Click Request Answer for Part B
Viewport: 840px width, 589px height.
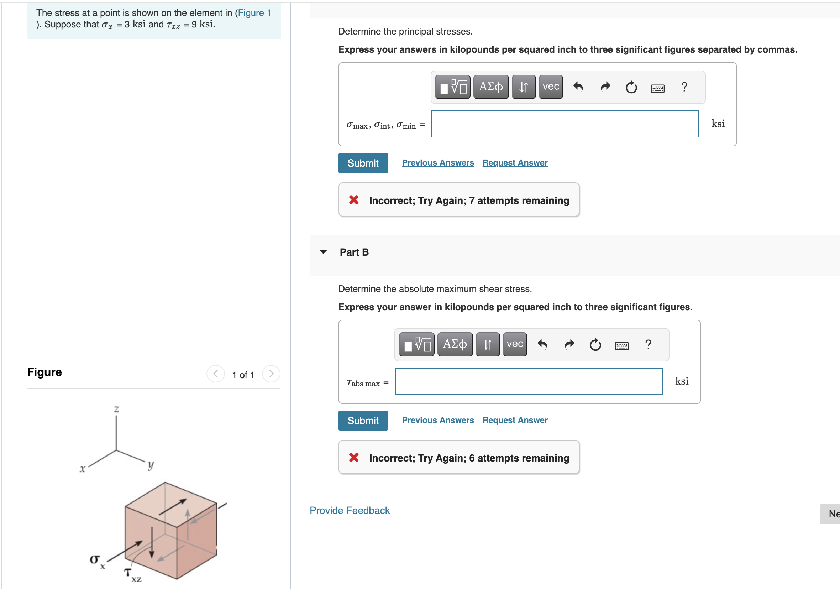(514, 420)
